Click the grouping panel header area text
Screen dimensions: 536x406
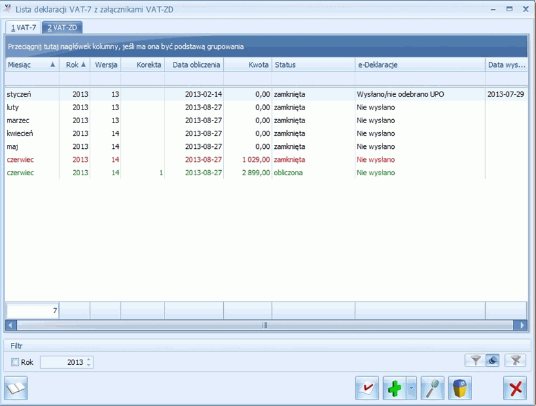pyautogui.click(x=126, y=46)
